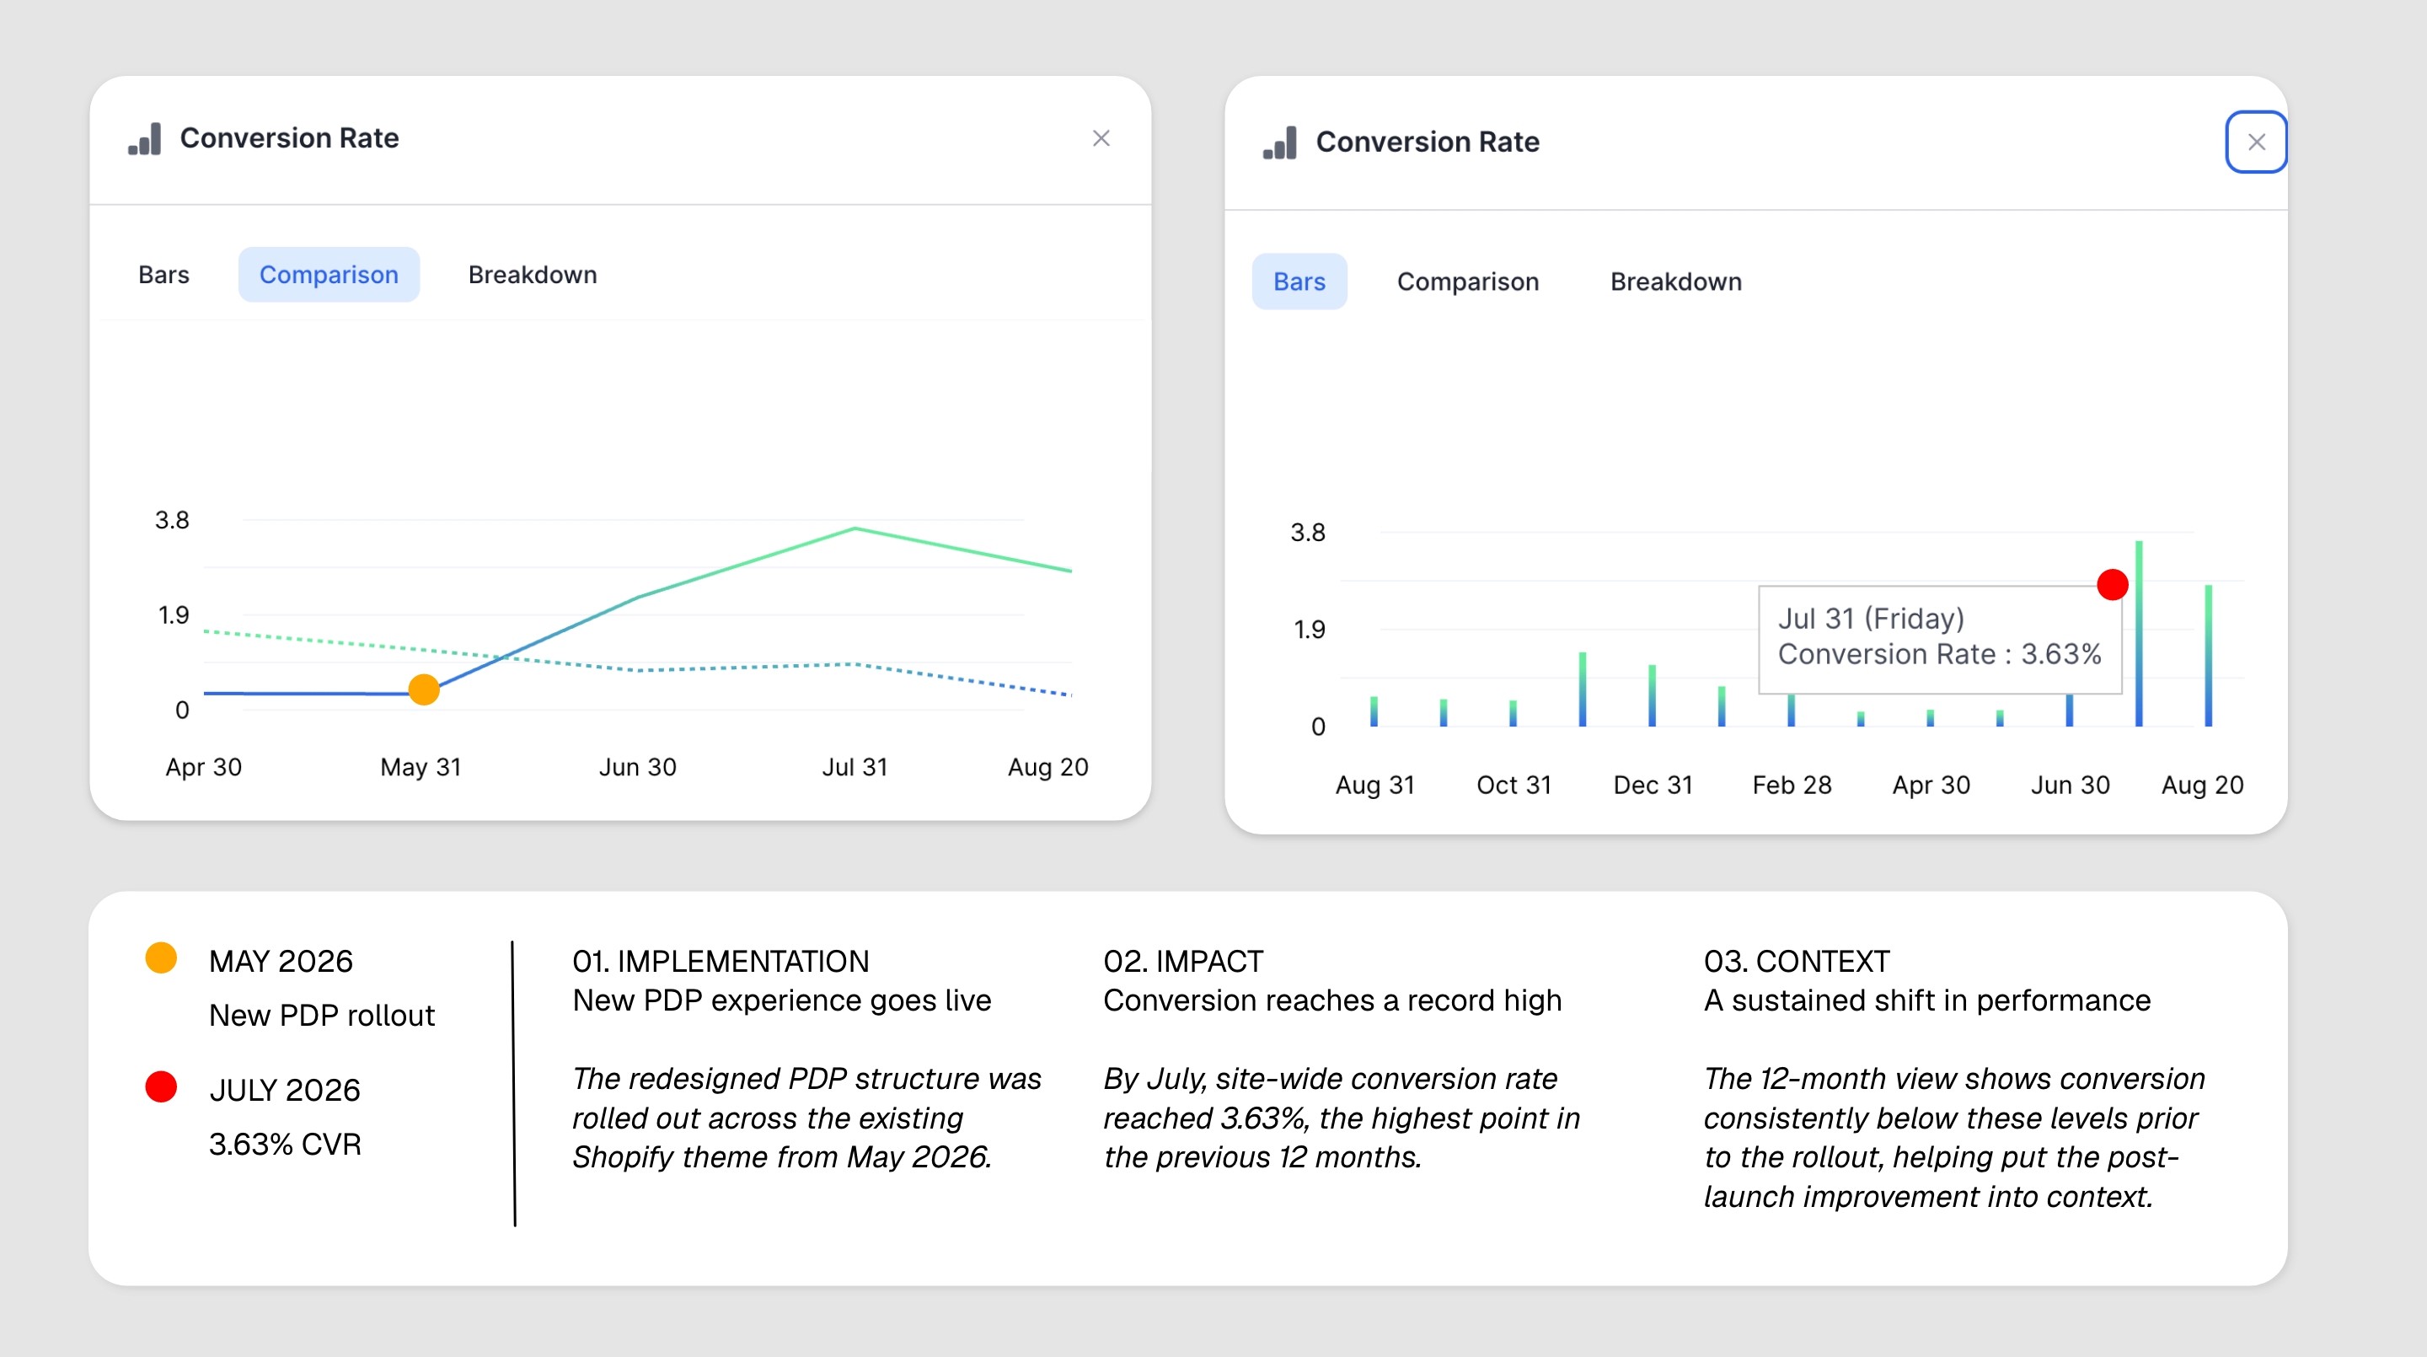2427x1357 pixels.
Task: Click the 'JULY 2026' legend heading
Action: (x=285, y=1091)
